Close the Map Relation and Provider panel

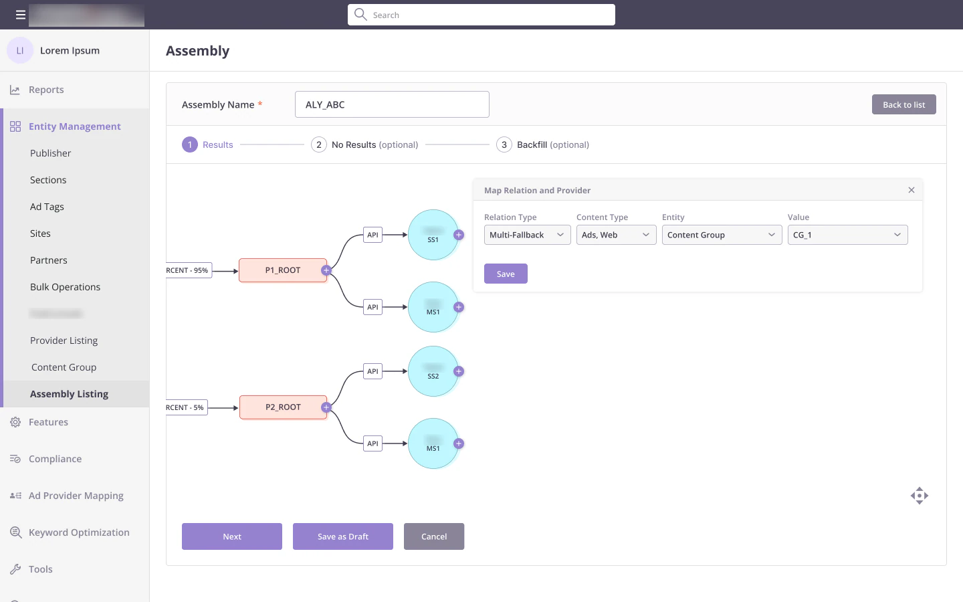(x=912, y=190)
